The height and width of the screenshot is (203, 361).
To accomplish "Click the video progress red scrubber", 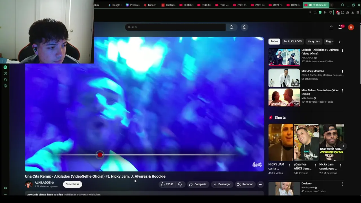I will pyautogui.click(x=100, y=155).
